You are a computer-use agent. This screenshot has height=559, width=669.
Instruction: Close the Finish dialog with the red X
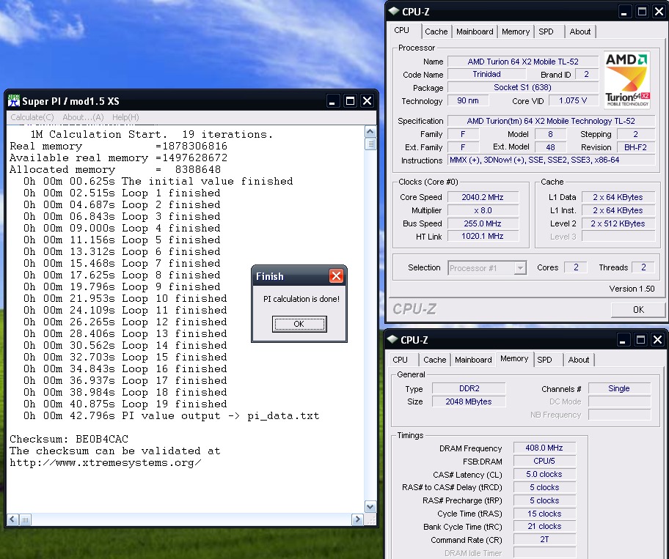coord(336,276)
